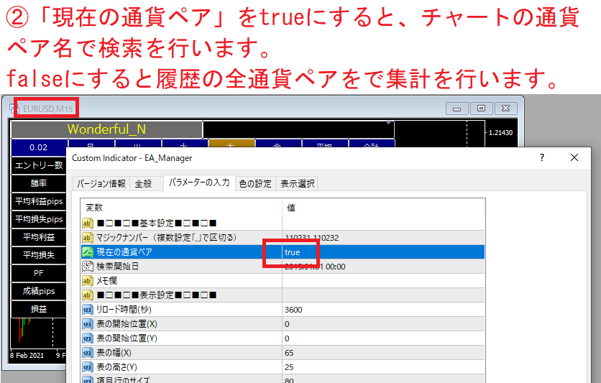Switch to the 表示選択 tab
Image resolution: width=601 pixels, height=383 pixels.
297,184
